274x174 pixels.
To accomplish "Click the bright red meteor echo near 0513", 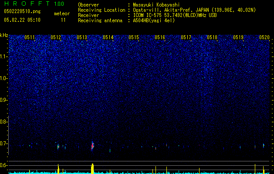I will [x=92, y=146].
